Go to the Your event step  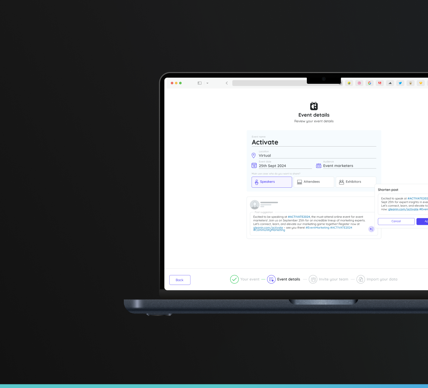click(x=250, y=279)
